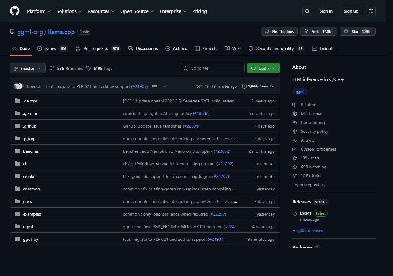Image resolution: width=393 pixels, height=276 pixels.
Task: Click the tags icon next to 6195
Action: click(88, 68)
